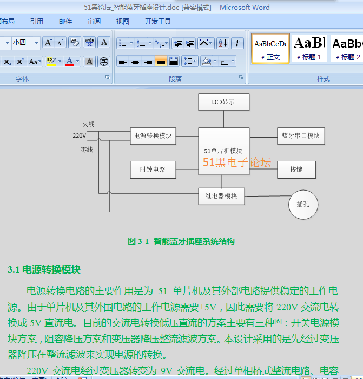Image resolution: width=363 pixels, height=379 pixels.
Task: Apply numbered list
Action: tap(141, 43)
